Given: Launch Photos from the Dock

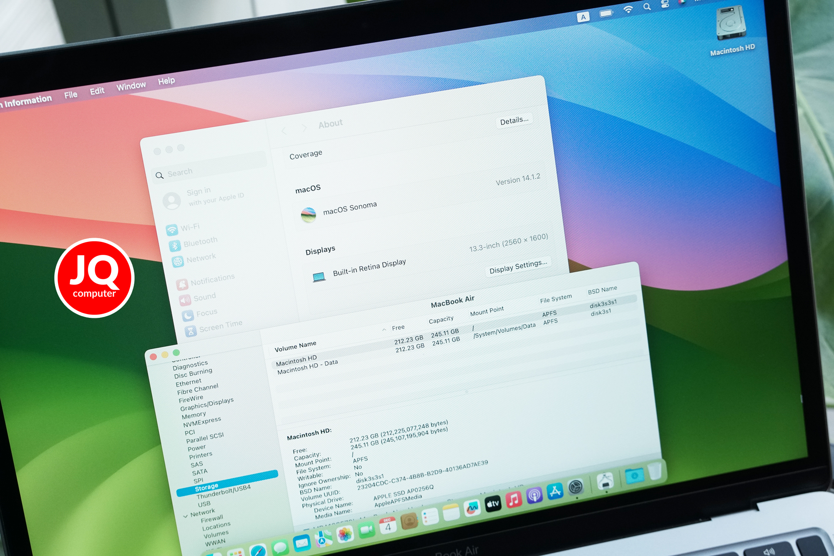Looking at the screenshot, I should pyautogui.click(x=345, y=534).
